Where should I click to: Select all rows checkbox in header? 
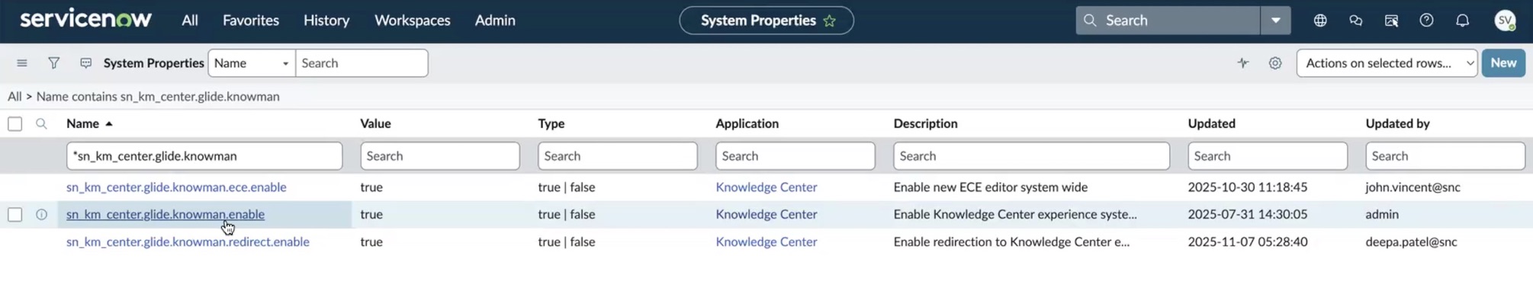coord(14,123)
